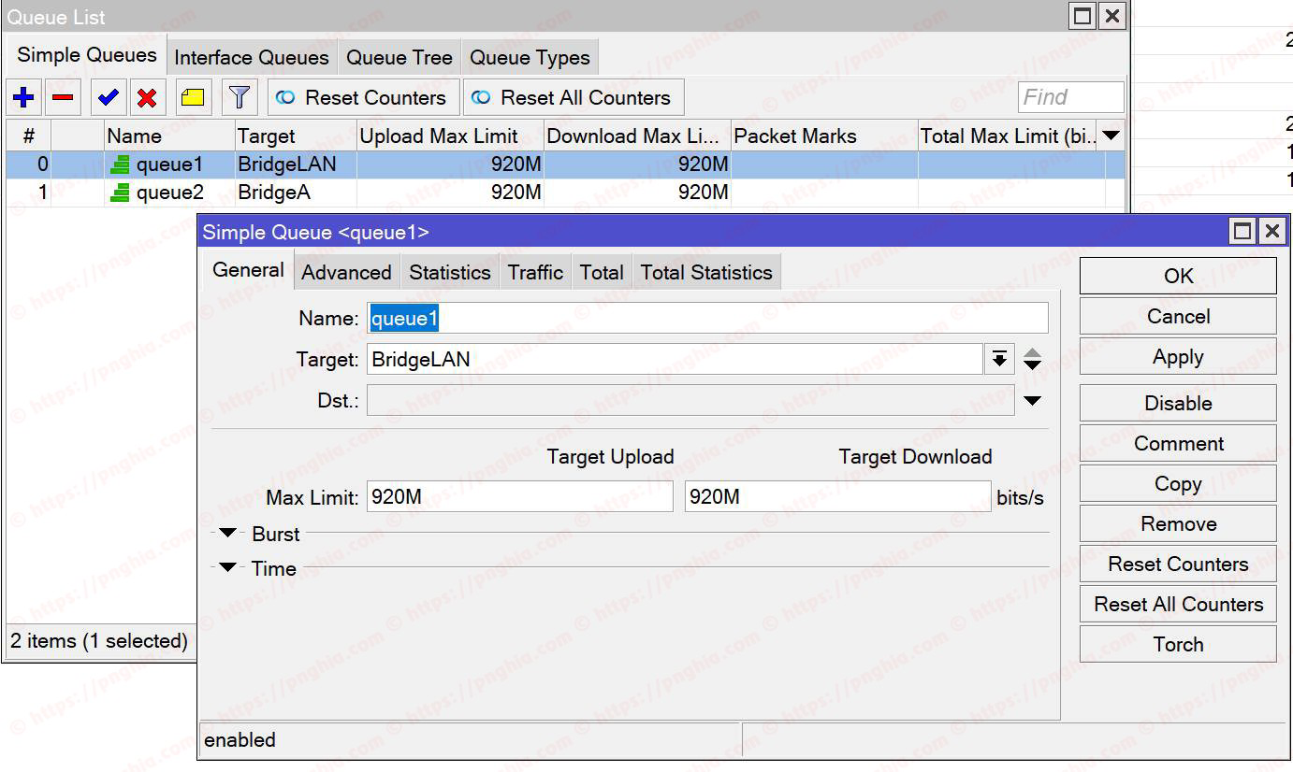Click queue2 Download Max Limit 920M cell

(637, 193)
